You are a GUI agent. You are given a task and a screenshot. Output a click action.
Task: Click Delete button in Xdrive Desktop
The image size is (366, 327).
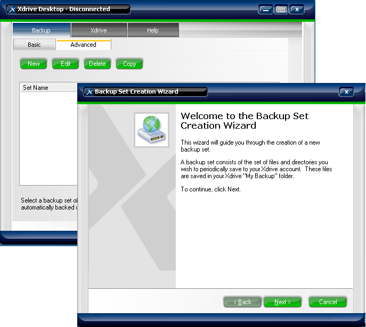pos(97,64)
